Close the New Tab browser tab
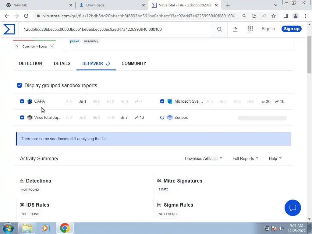This screenshot has width=312, height=234. (71, 5)
